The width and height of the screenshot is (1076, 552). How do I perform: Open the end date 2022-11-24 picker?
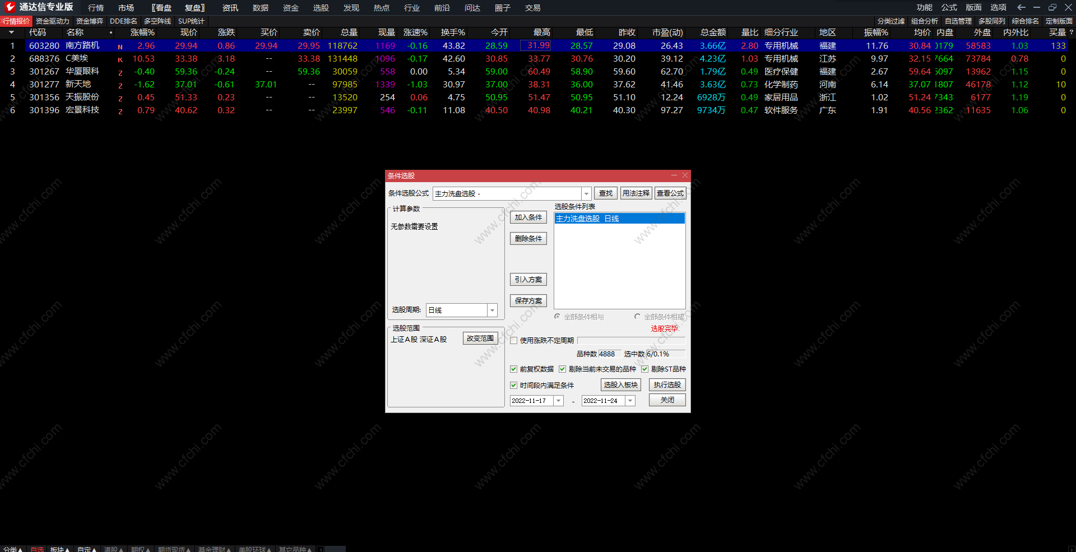pyautogui.click(x=630, y=401)
